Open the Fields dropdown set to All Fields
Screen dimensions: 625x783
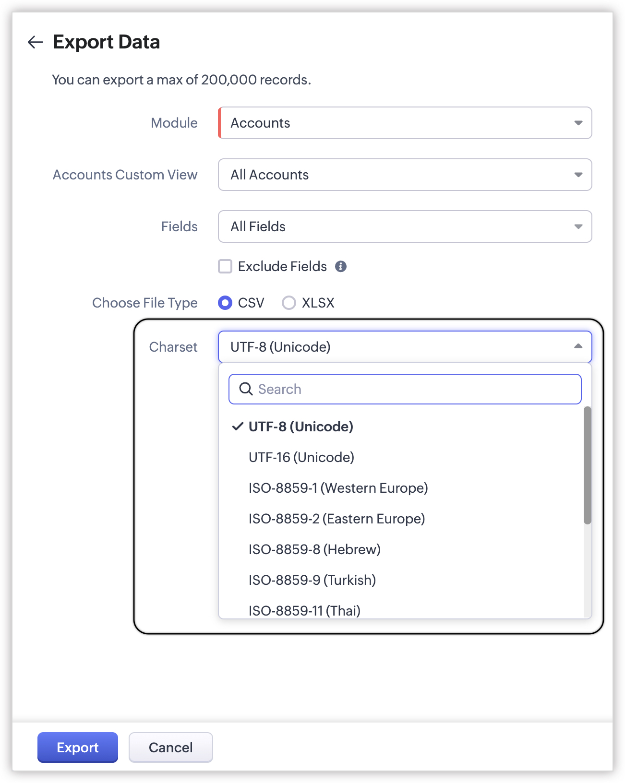tap(405, 226)
